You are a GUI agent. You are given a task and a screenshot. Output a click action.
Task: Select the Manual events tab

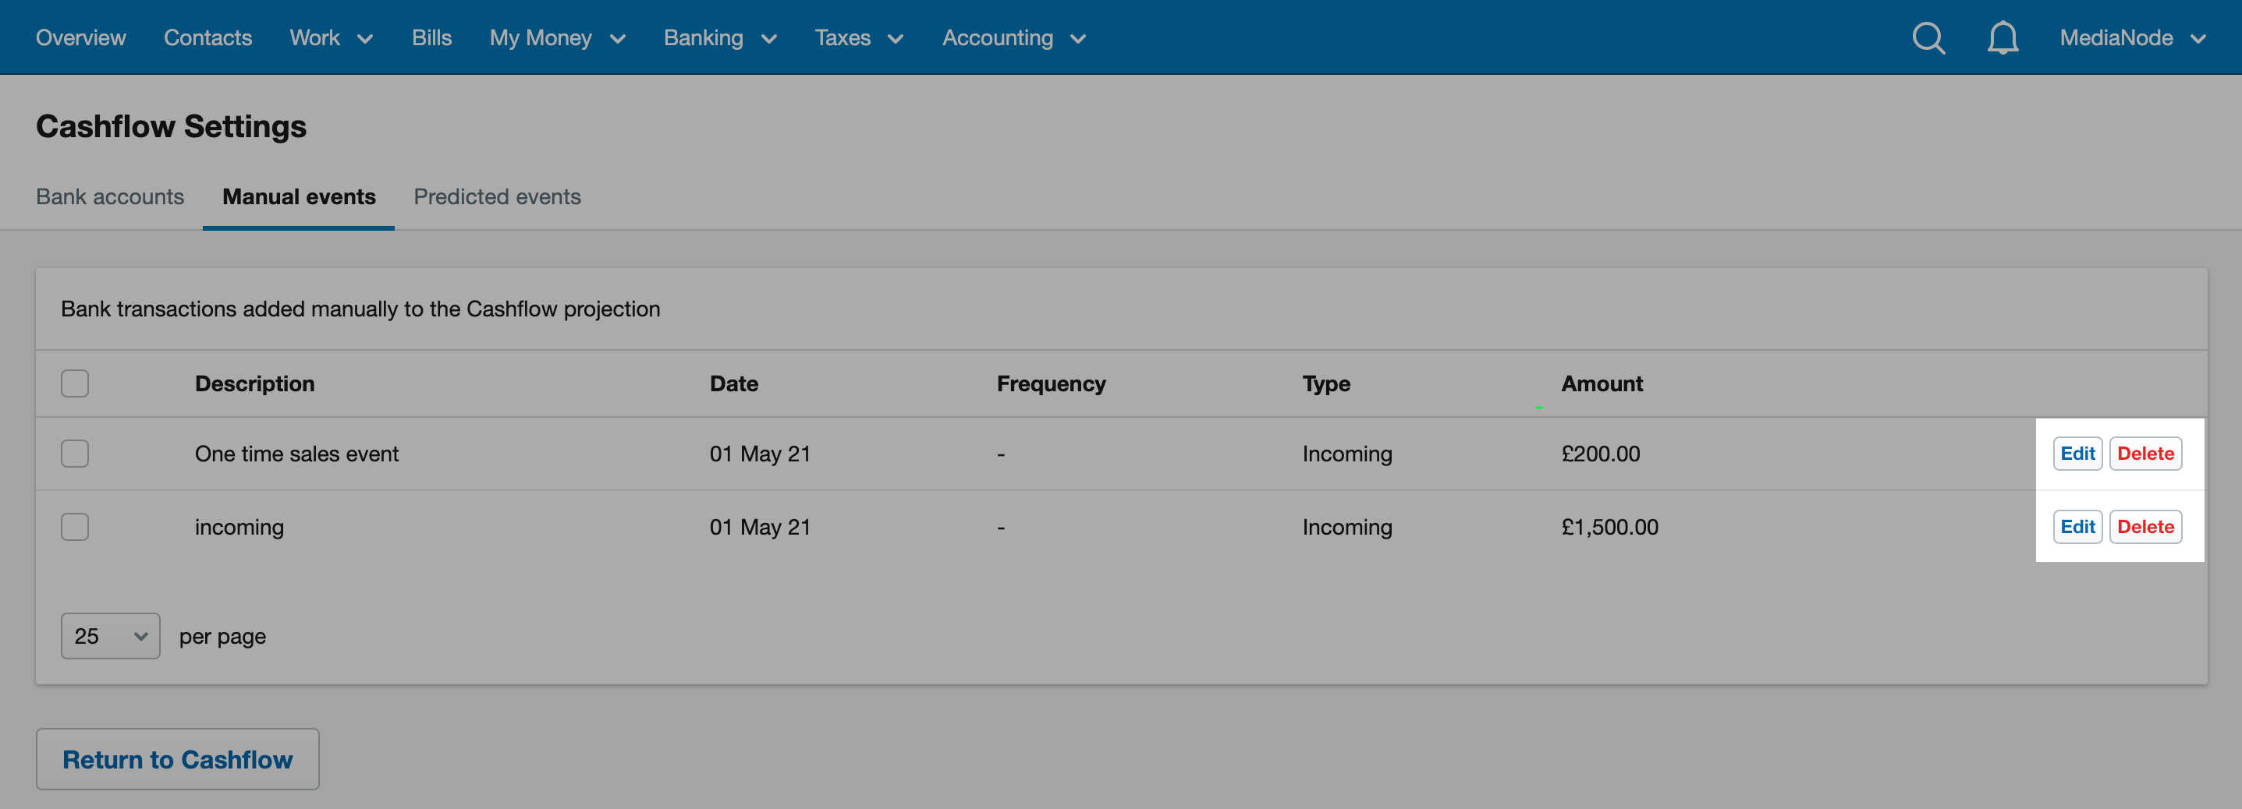click(x=299, y=196)
